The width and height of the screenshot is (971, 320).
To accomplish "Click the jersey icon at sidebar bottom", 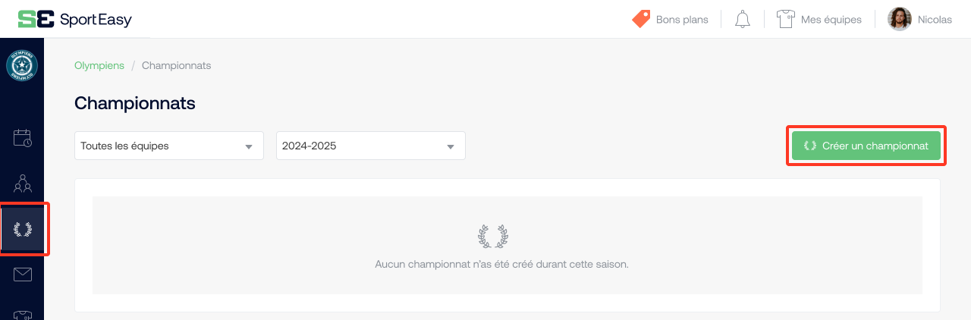I will point(22,315).
